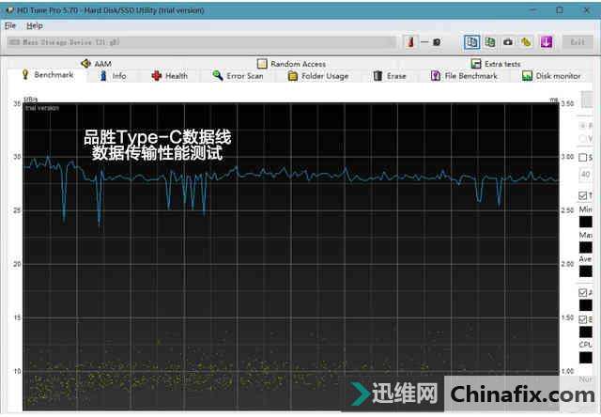Switch to the Benchmark tab
Image resolution: width=601 pixels, height=417 pixels.
pos(48,75)
